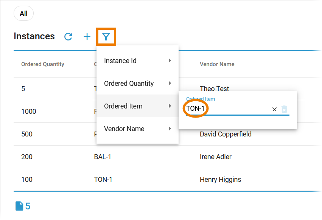Expand the Instance Id submenu arrow

(x=170, y=60)
